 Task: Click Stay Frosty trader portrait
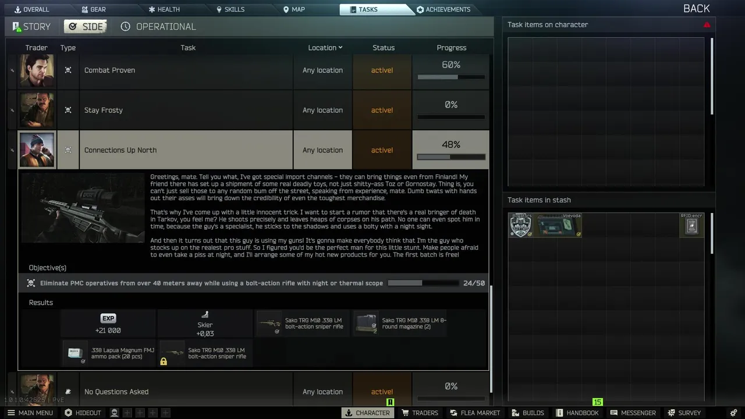[37, 110]
